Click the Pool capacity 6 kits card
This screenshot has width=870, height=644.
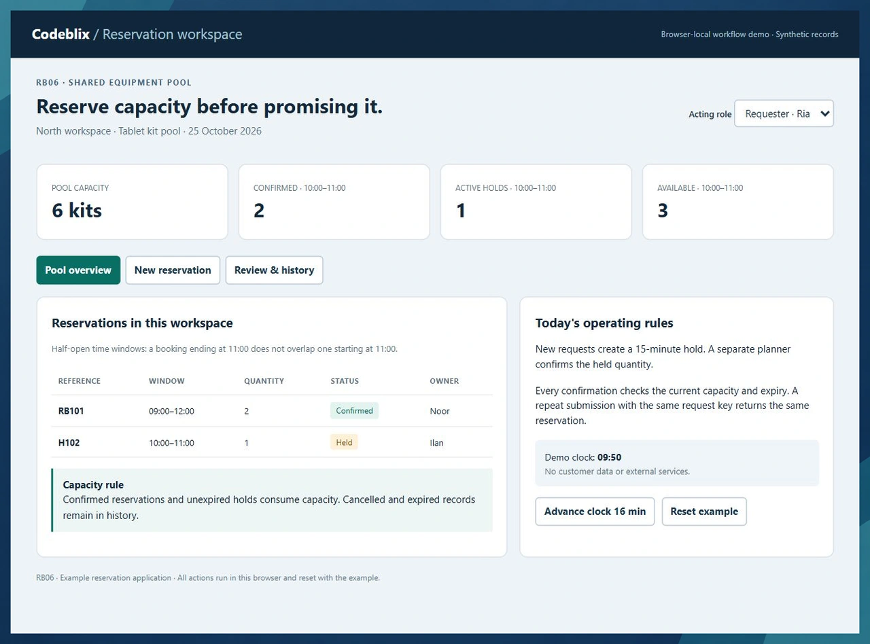(132, 202)
